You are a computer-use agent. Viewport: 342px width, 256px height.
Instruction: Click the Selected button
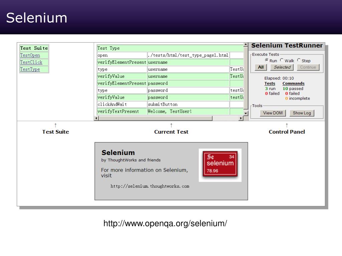[x=282, y=67]
